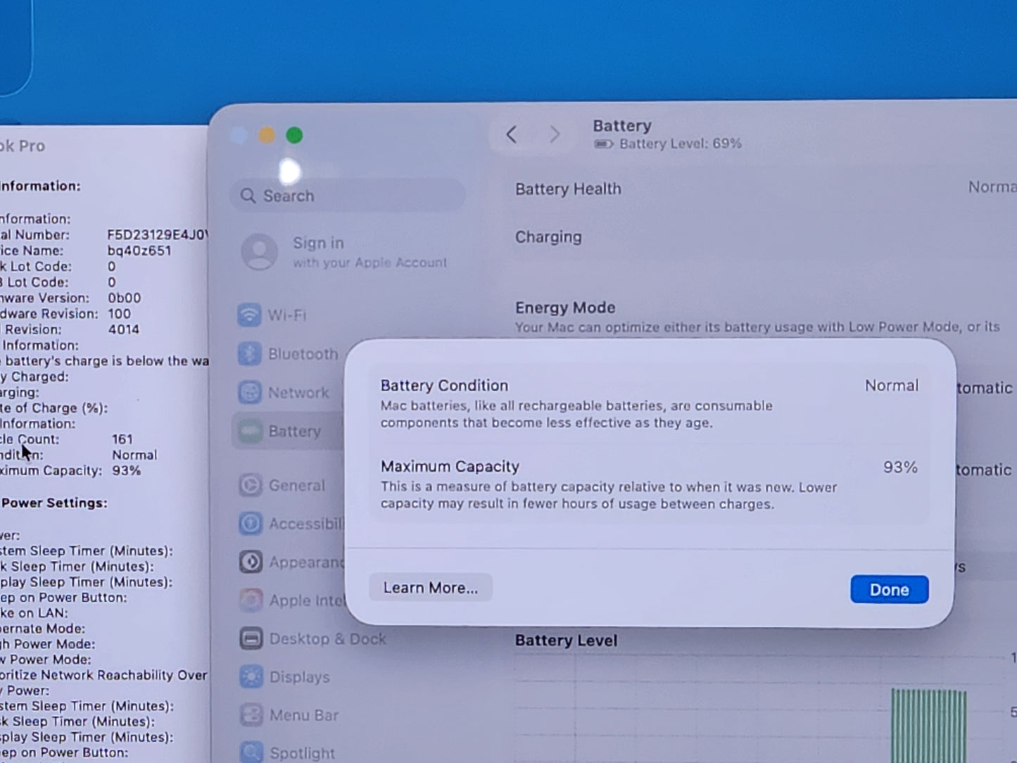Click hardware revision value 100 in System Information
The height and width of the screenshot is (763, 1017).
coord(119,314)
